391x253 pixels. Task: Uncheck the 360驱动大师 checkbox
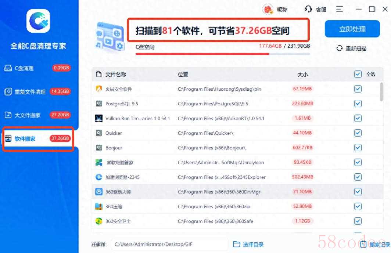click(x=358, y=192)
